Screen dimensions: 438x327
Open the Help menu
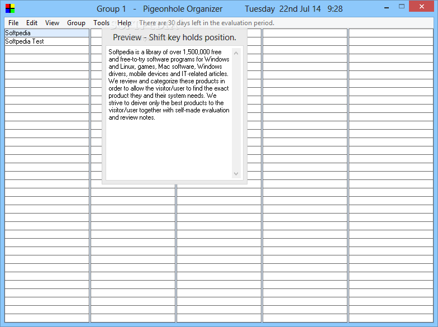coord(124,23)
